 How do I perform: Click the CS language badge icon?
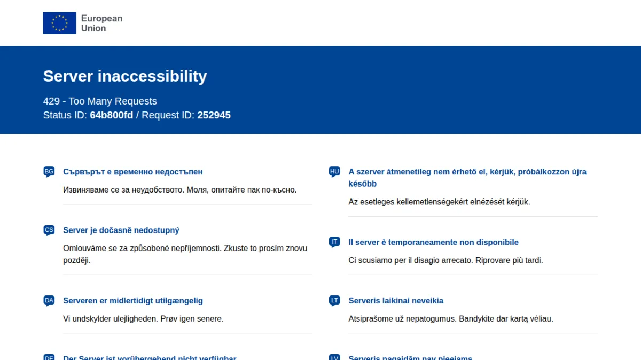(49, 230)
